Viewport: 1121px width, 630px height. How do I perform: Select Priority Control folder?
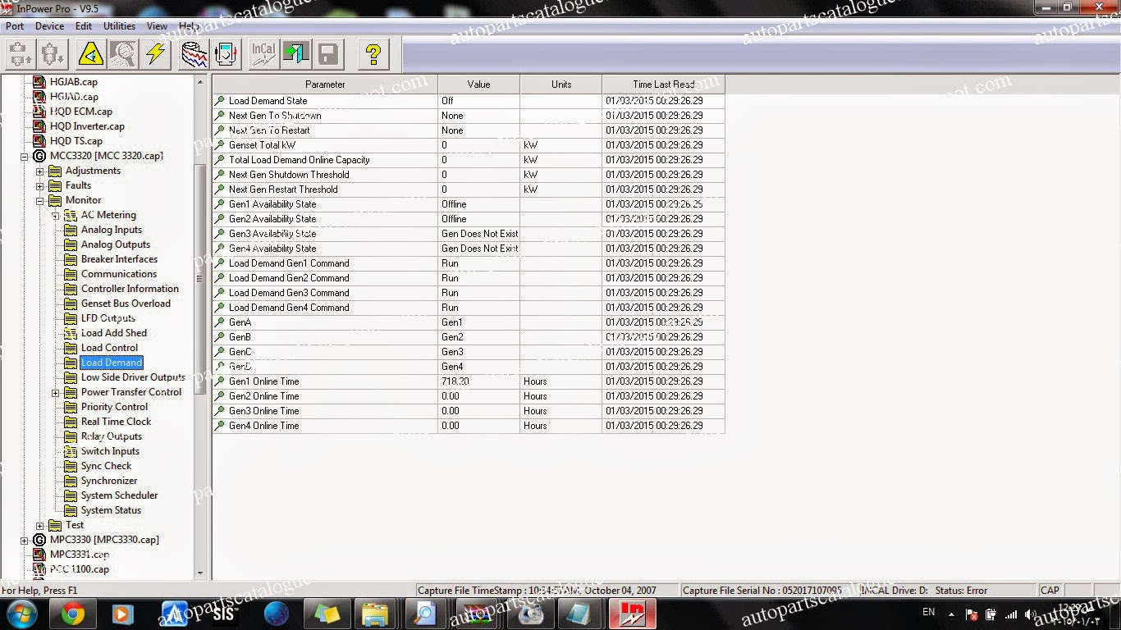click(114, 407)
